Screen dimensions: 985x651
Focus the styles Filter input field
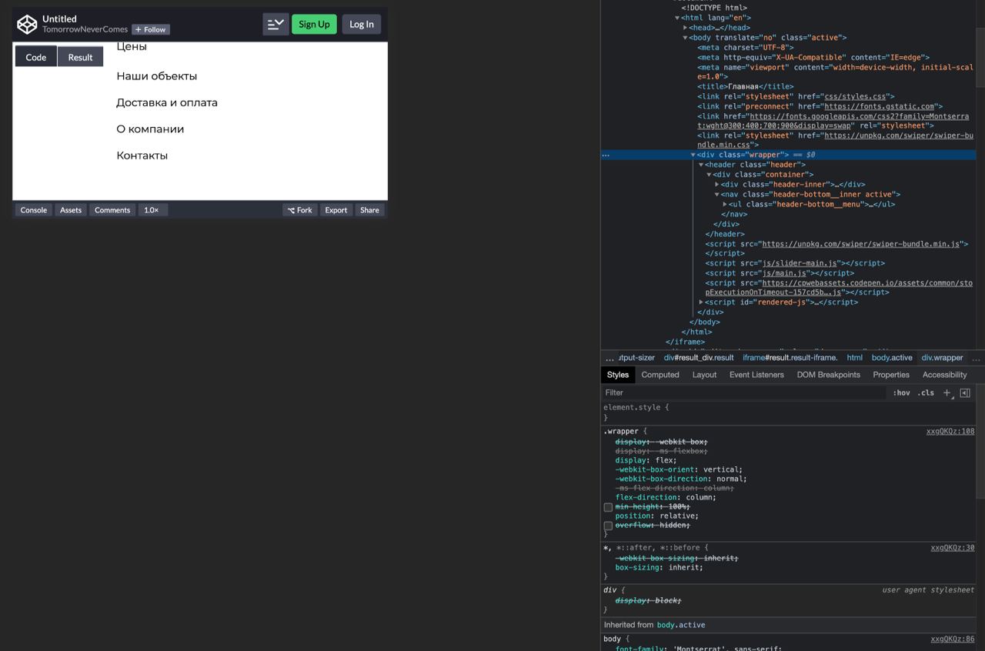pos(743,392)
